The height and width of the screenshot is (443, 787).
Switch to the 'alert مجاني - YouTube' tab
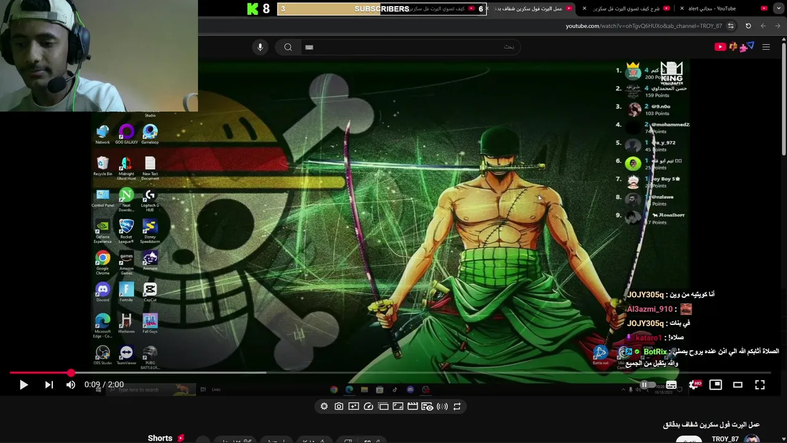click(x=724, y=9)
